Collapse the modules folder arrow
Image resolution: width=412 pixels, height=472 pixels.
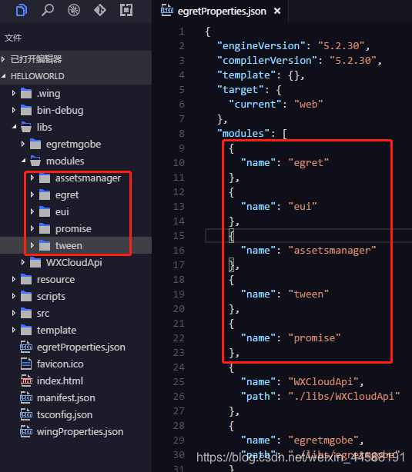click(24, 161)
